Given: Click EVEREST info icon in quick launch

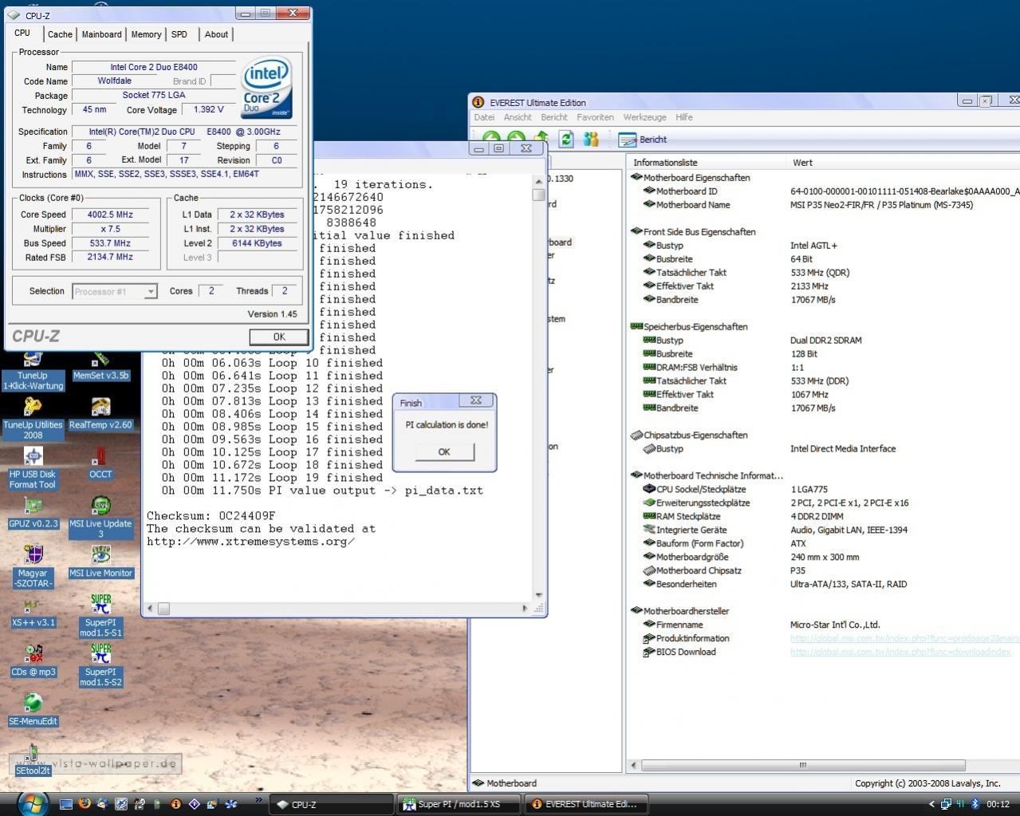Looking at the screenshot, I should [175, 804].
